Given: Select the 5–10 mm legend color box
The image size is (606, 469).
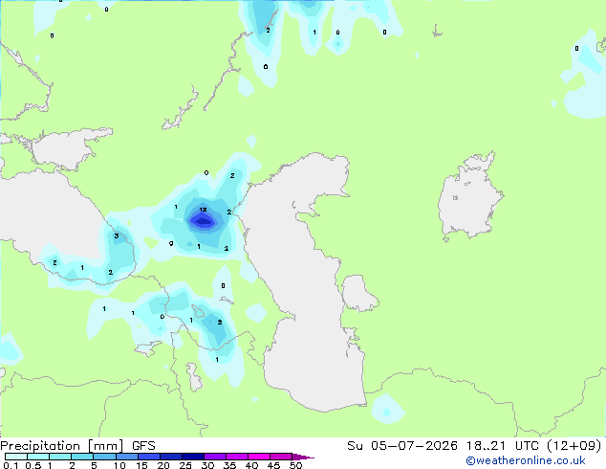Looking at the screenshot, I should coord(104,457).
